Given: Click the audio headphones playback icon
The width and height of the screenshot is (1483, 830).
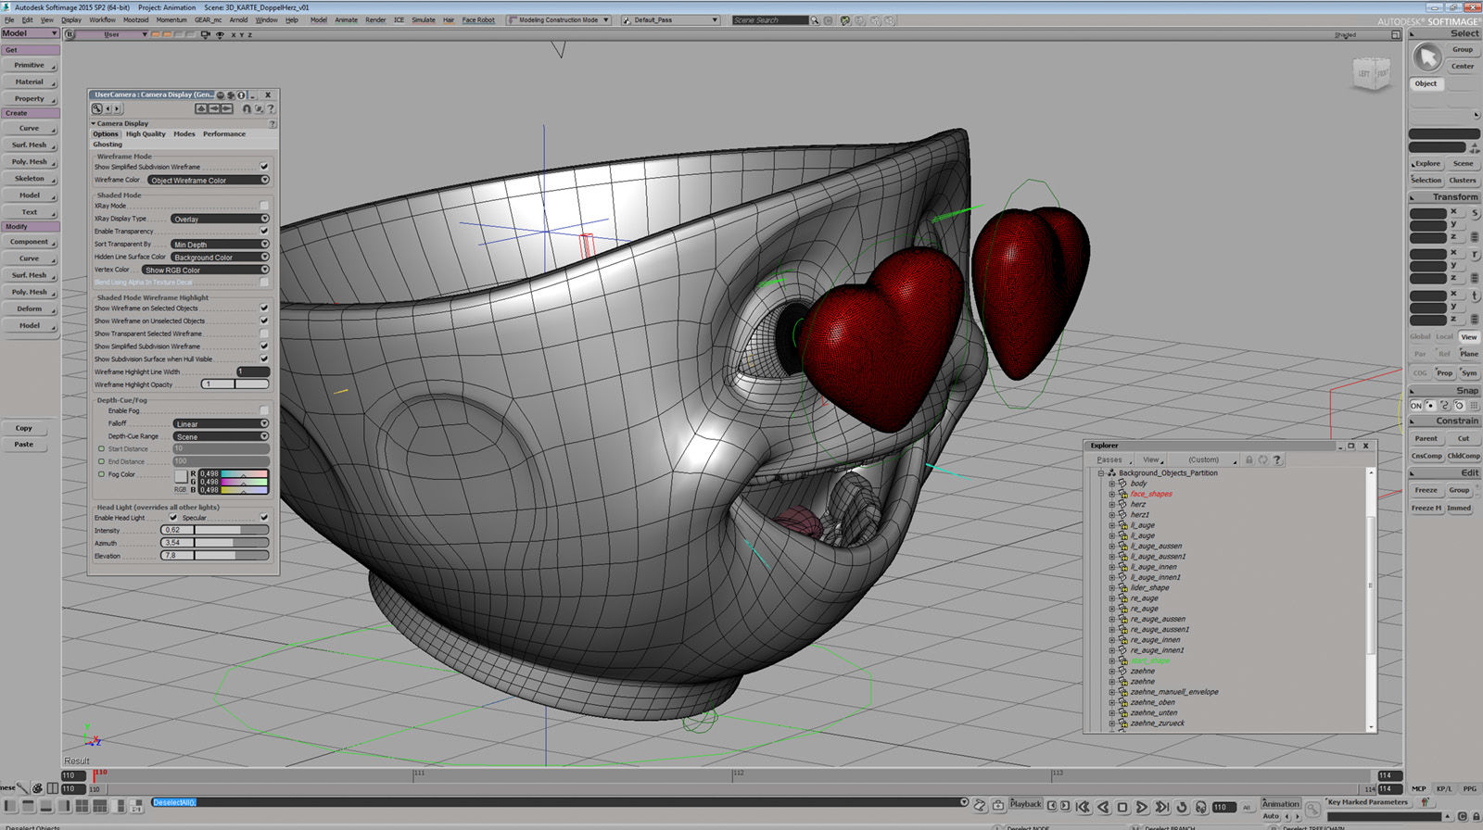Looking at the screenshot, I should 1201,807.
